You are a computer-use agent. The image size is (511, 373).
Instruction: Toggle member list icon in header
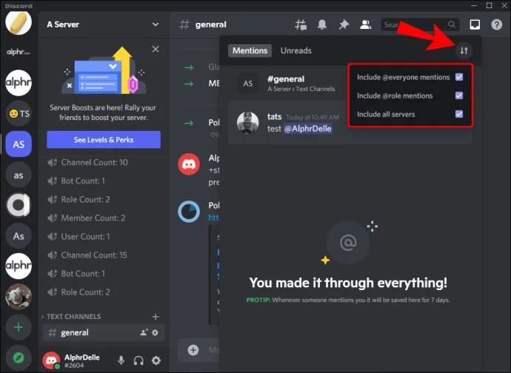[365, 24]
